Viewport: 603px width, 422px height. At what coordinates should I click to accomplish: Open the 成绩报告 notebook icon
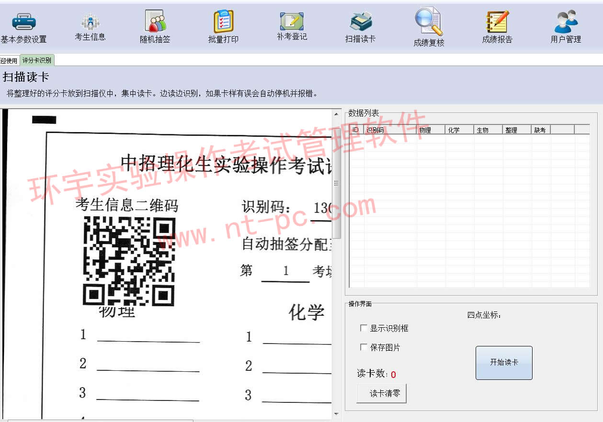coord(497,22)
